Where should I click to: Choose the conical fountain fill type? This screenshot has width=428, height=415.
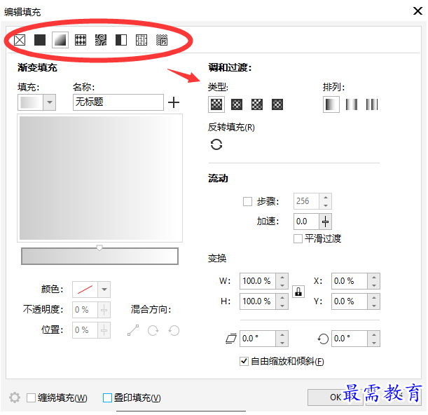pyautogui.click(x=257, y=104)
